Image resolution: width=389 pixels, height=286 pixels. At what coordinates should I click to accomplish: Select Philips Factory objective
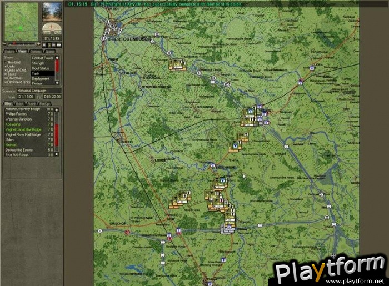(x=29, y=114)
